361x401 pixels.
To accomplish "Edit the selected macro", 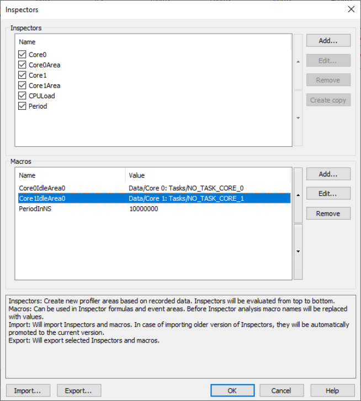I will 328,194.
